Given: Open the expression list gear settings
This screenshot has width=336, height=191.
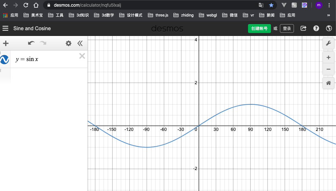Looking at the screenshot, I should (x=69, y=43).
